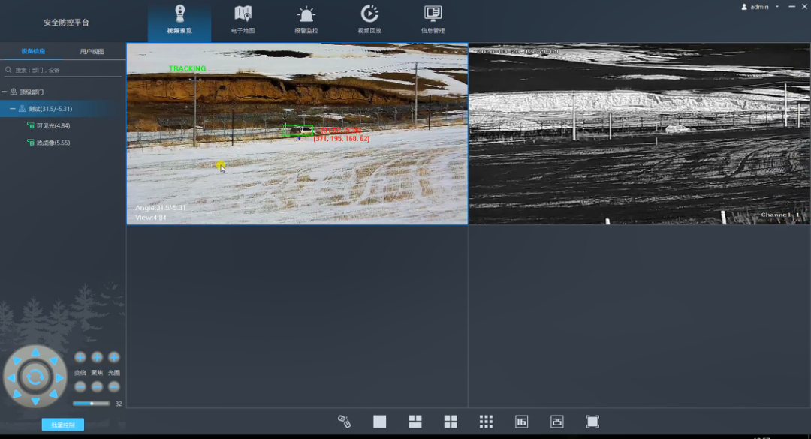Image resolution: width=811 pixels, height=439 pixels.
Task: Switch to the 4x4 sixteen-window layout
Action: [x=521, y=422]
